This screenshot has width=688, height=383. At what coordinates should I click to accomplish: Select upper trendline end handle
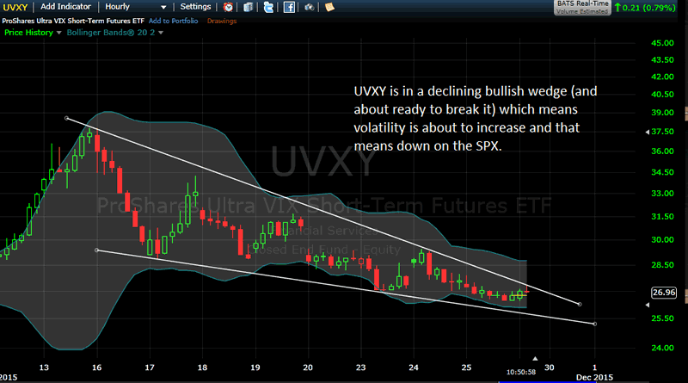tap(580, 304)
